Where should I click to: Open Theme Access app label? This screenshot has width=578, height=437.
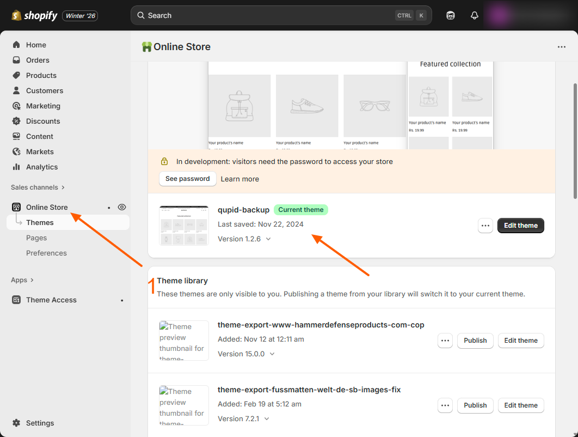(x=51, y=300)
